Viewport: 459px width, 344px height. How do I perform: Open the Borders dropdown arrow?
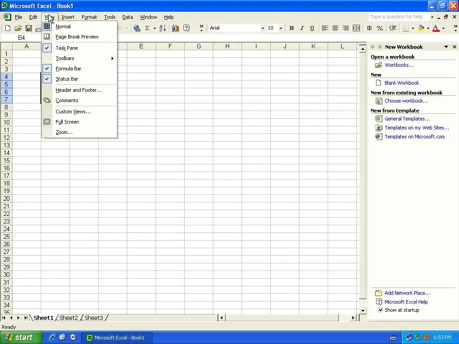pos(413,28)
